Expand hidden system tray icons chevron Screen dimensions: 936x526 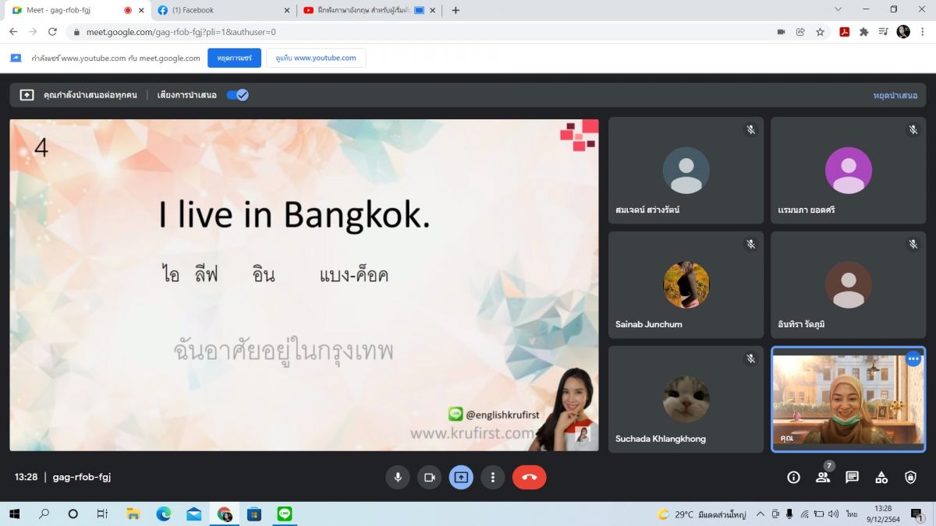coord(760,514)
